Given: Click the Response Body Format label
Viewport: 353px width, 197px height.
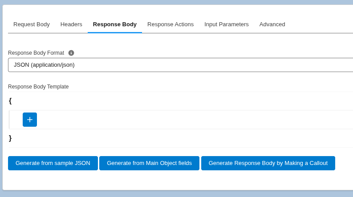Looking at the screenshot, I should point(36,53).
